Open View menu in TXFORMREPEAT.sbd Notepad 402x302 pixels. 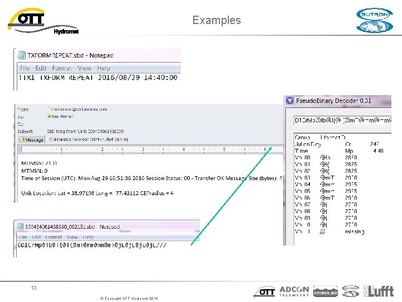click(84, 68)
